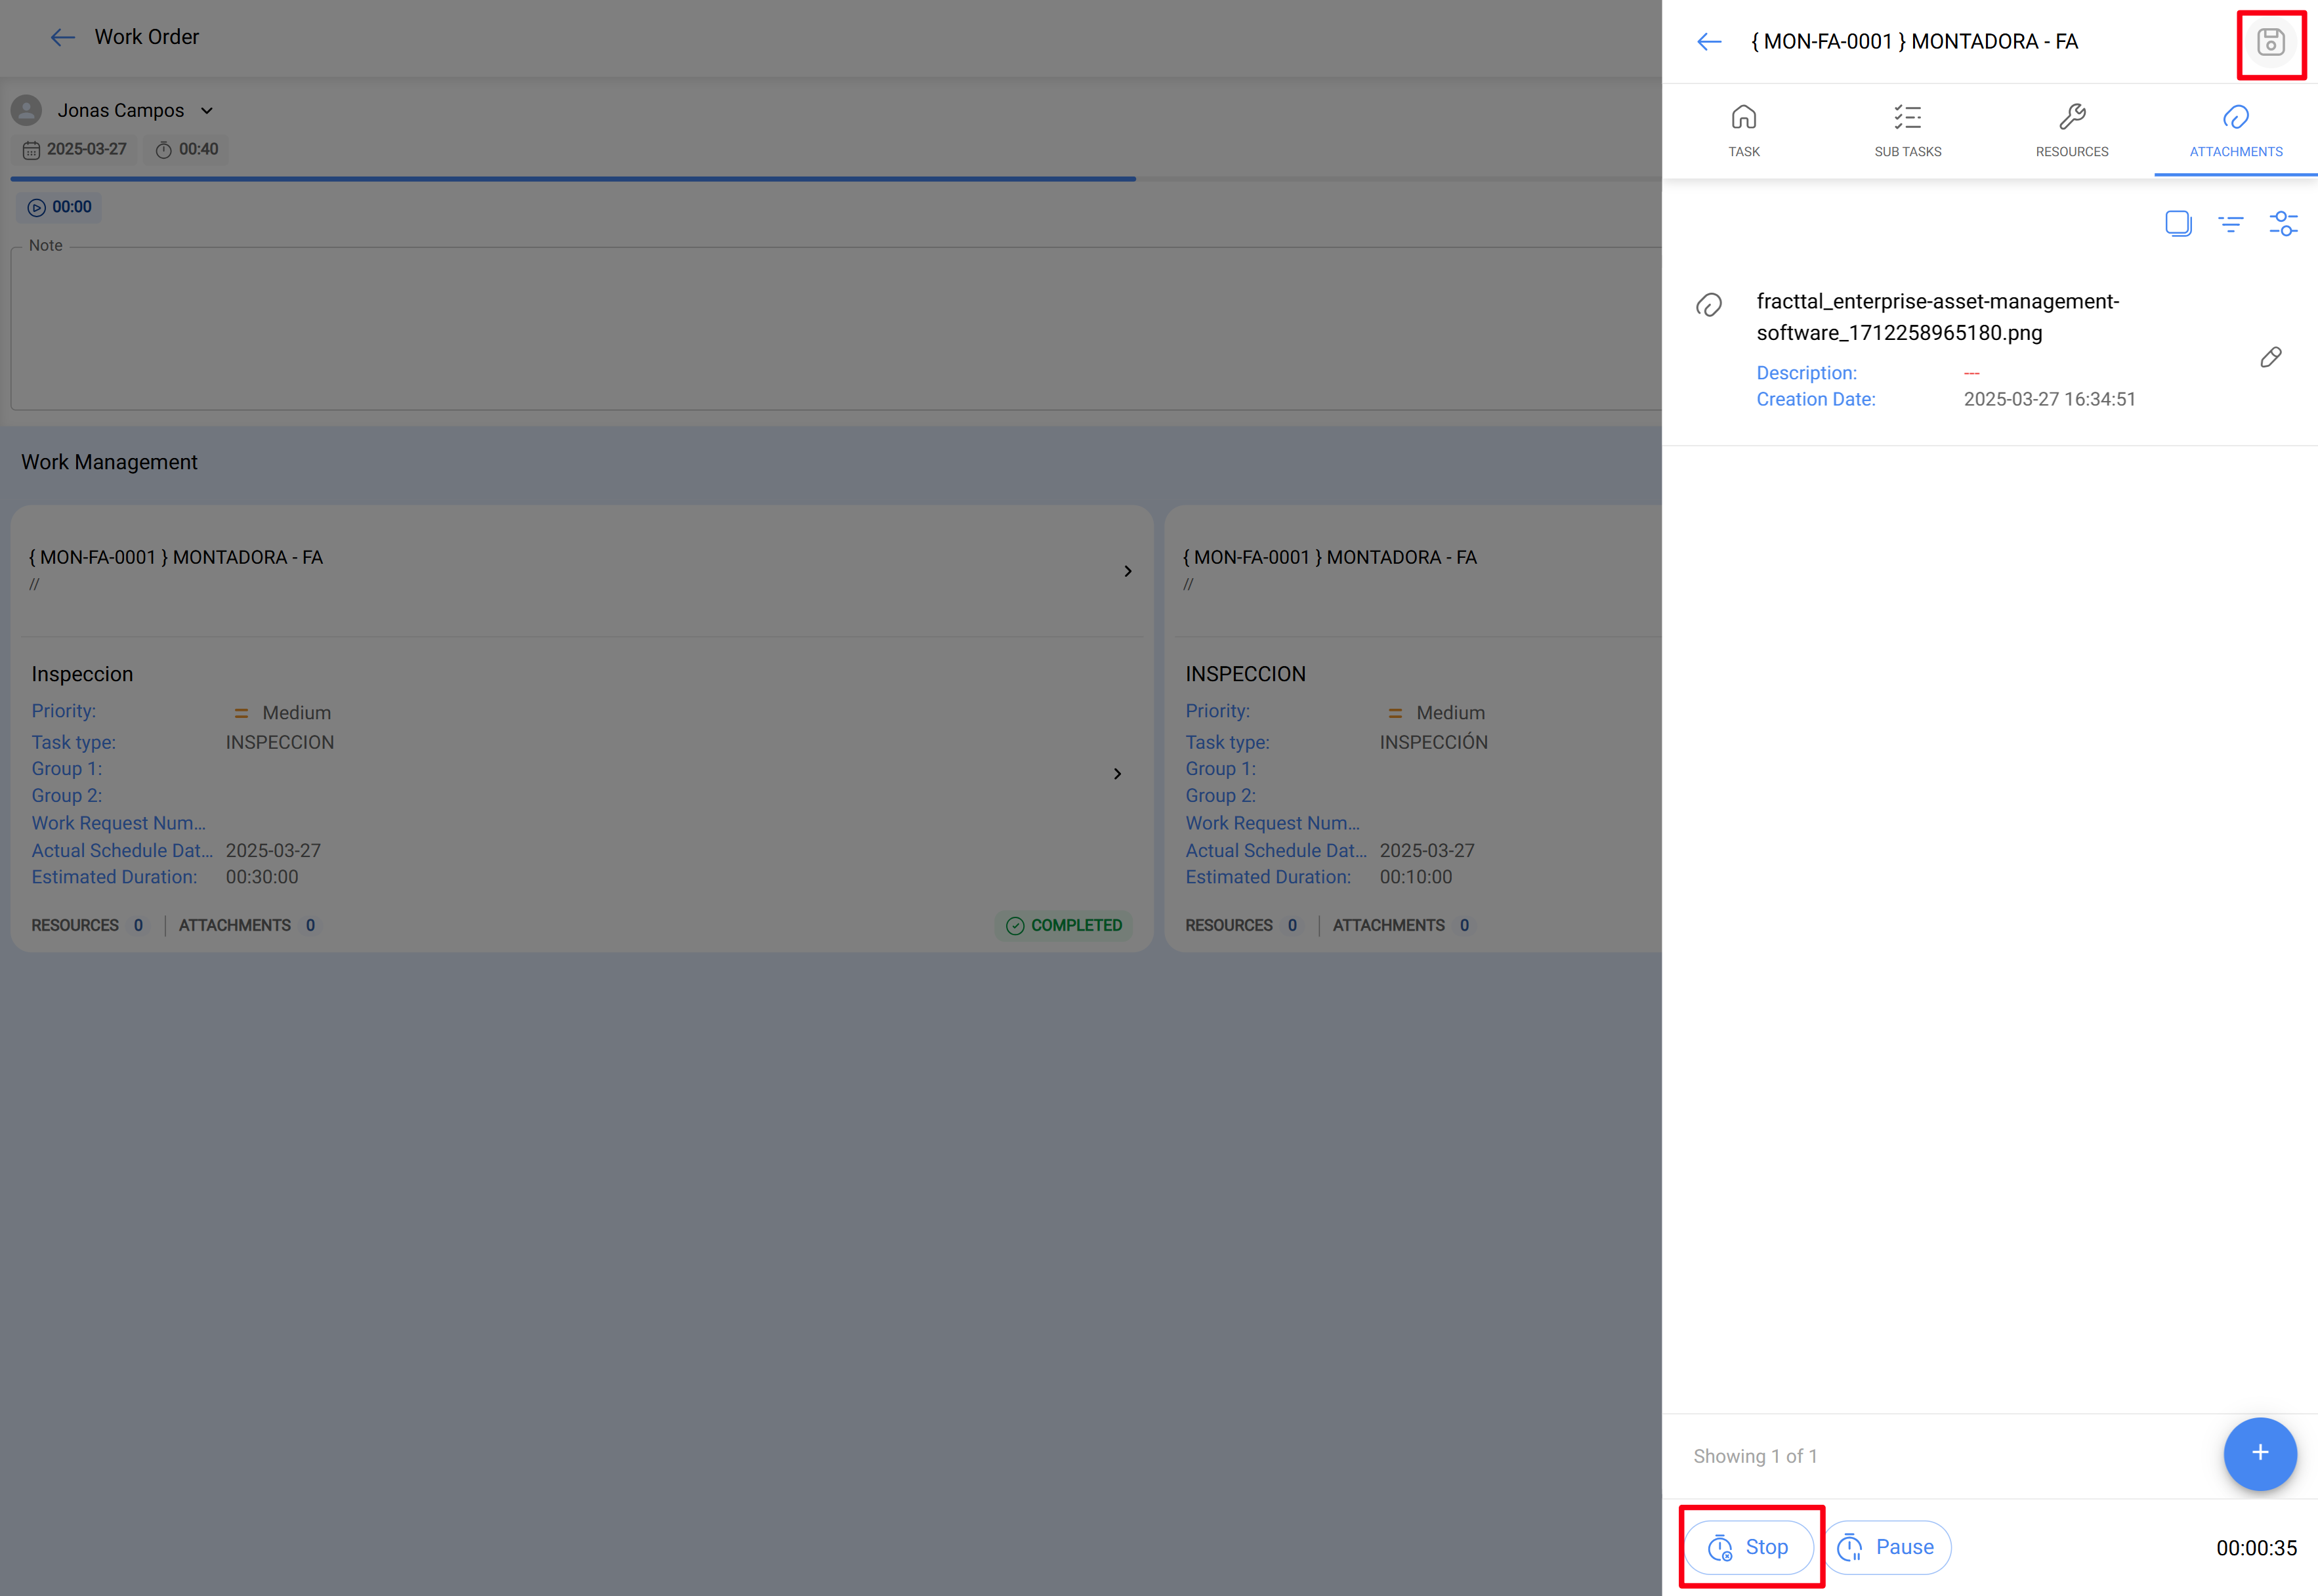Open the fracttal_enterprise-asset-management png file name
Image resolution: width=2318 pixels, height=1596 pixels.
click(x=1937, y=317)
